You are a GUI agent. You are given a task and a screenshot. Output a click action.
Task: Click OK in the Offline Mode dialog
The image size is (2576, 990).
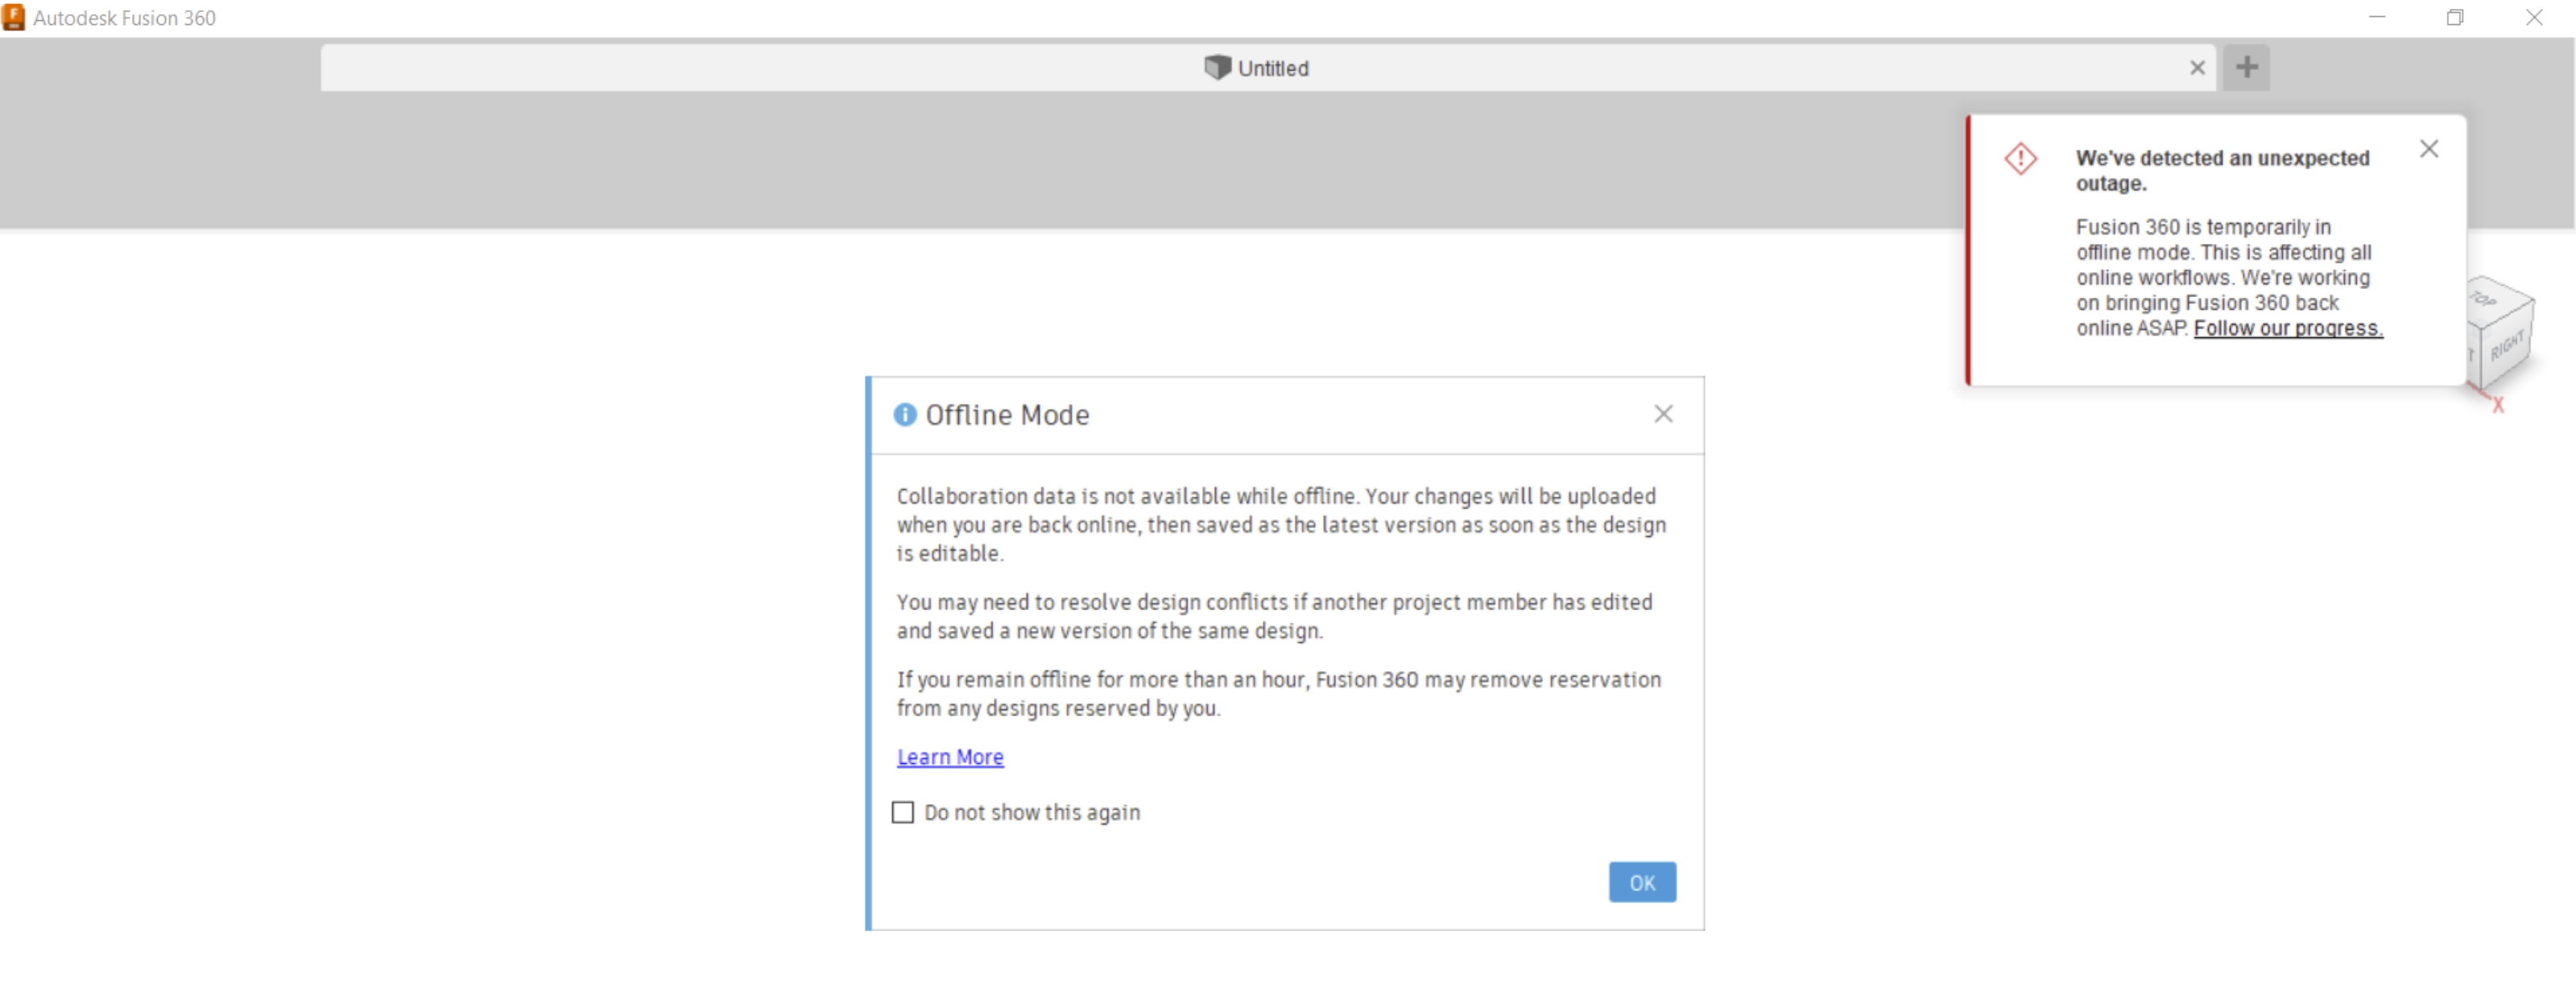(x=1641, y=882)
